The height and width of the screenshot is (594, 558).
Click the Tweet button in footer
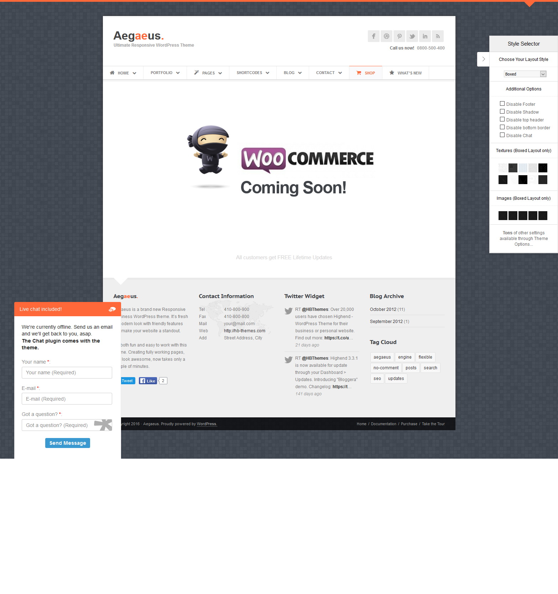point(127,381)
